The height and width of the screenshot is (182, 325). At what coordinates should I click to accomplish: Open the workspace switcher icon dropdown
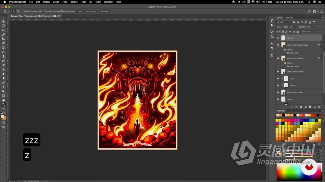315,12
